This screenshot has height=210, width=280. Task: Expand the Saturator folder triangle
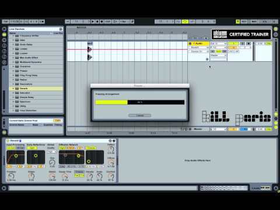pyautogui.click(x=13, y=93)
